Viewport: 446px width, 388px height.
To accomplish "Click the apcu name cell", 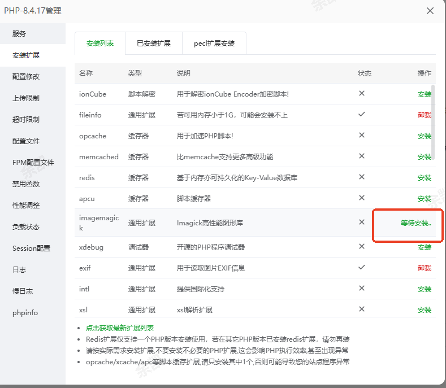I will 86,198.
